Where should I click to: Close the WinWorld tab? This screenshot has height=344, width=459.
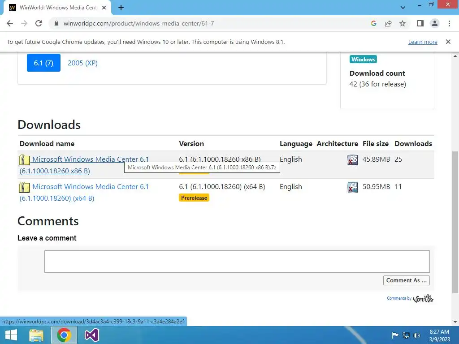coord(104,8)
